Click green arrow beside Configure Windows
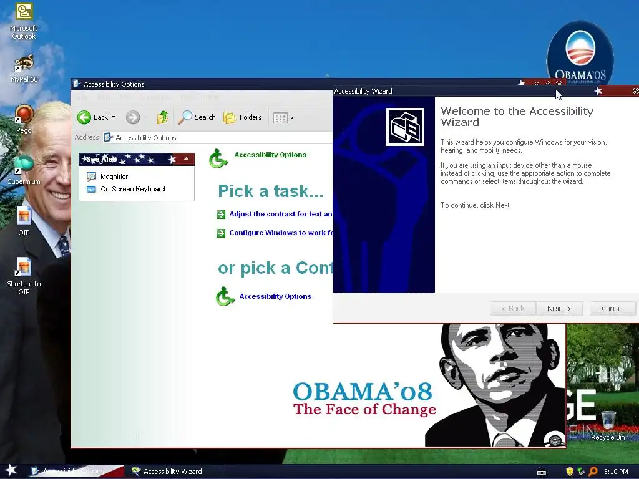Screen dimensions: 639x479 tap(221, 233)
